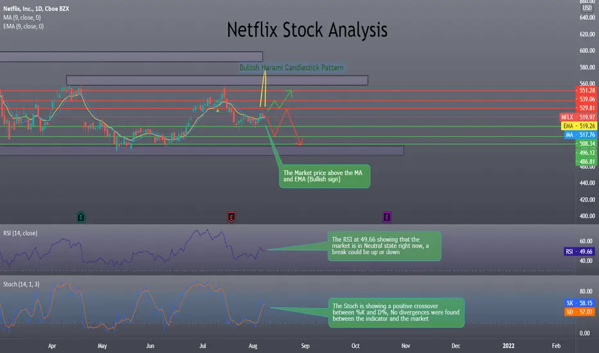599x353 pixels.
Task: Click the EMA 519.26 yellow value label
Action: click(579, 126)
